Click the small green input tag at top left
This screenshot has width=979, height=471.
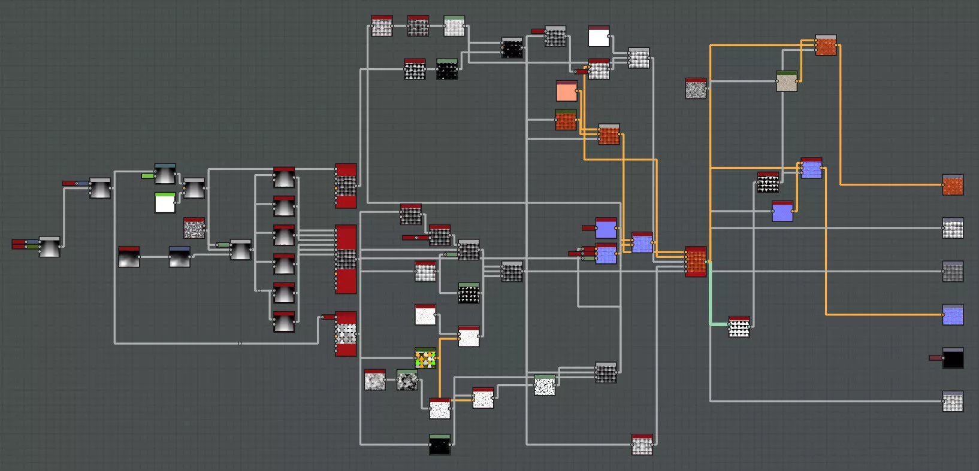tap(147, 176)
